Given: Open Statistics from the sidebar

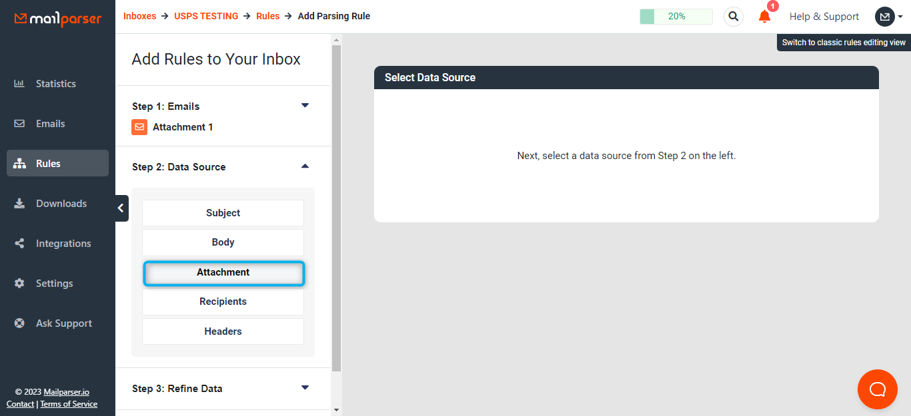Looking at the screenshot, I should tap(56, 84).
